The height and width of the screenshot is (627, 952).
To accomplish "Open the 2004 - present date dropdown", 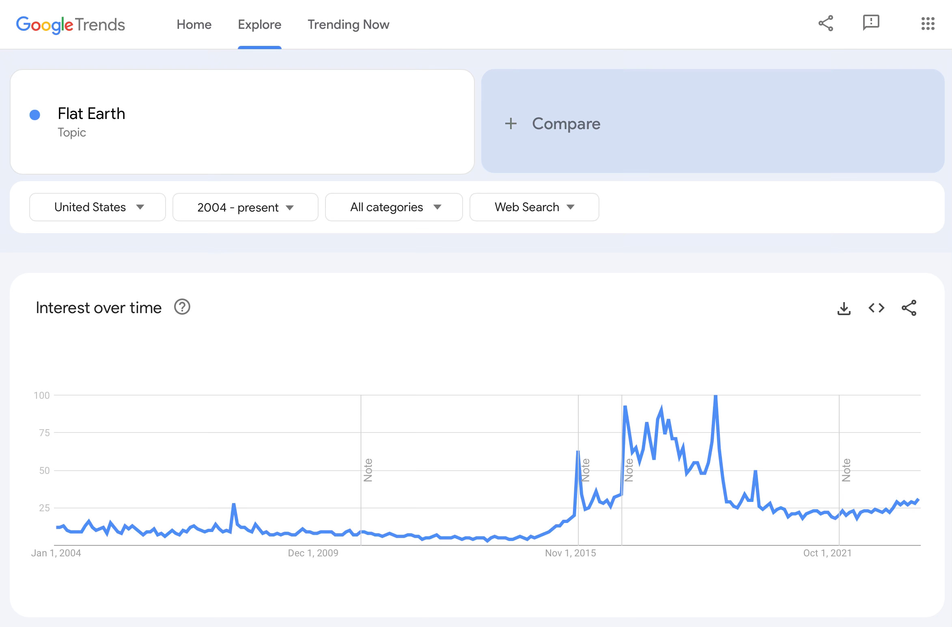I will click(x=245, y=207).
